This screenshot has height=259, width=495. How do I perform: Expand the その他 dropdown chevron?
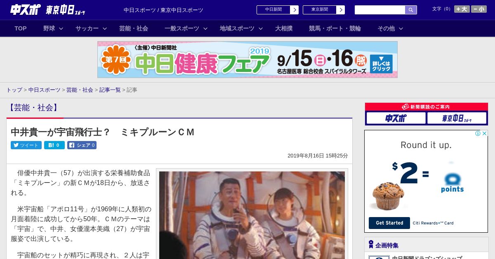coord(401,29)
